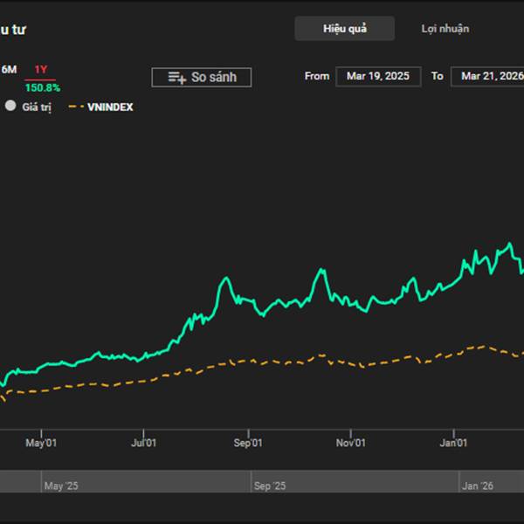Click the Nov'01 x-axis label
The width and height of the screenshot is (524, 524).
pos(350,444)
